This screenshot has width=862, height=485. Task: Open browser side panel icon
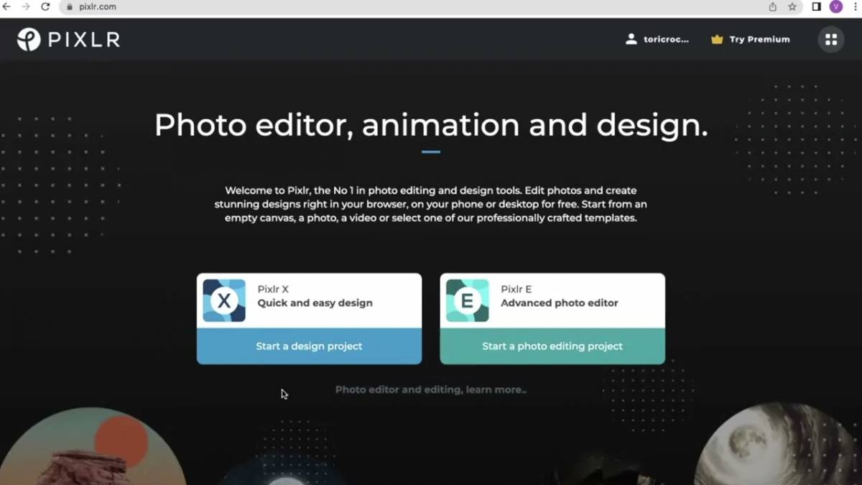click(x=816, y=6)
